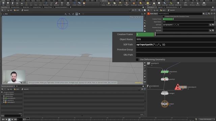Viewport: 216px width, 121px height.
Task: Switch to the Motion FX View tab
Action: (x=48, y=7)
